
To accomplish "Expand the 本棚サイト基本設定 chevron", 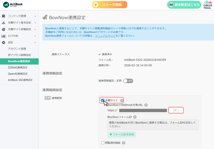I will point(35,23).
